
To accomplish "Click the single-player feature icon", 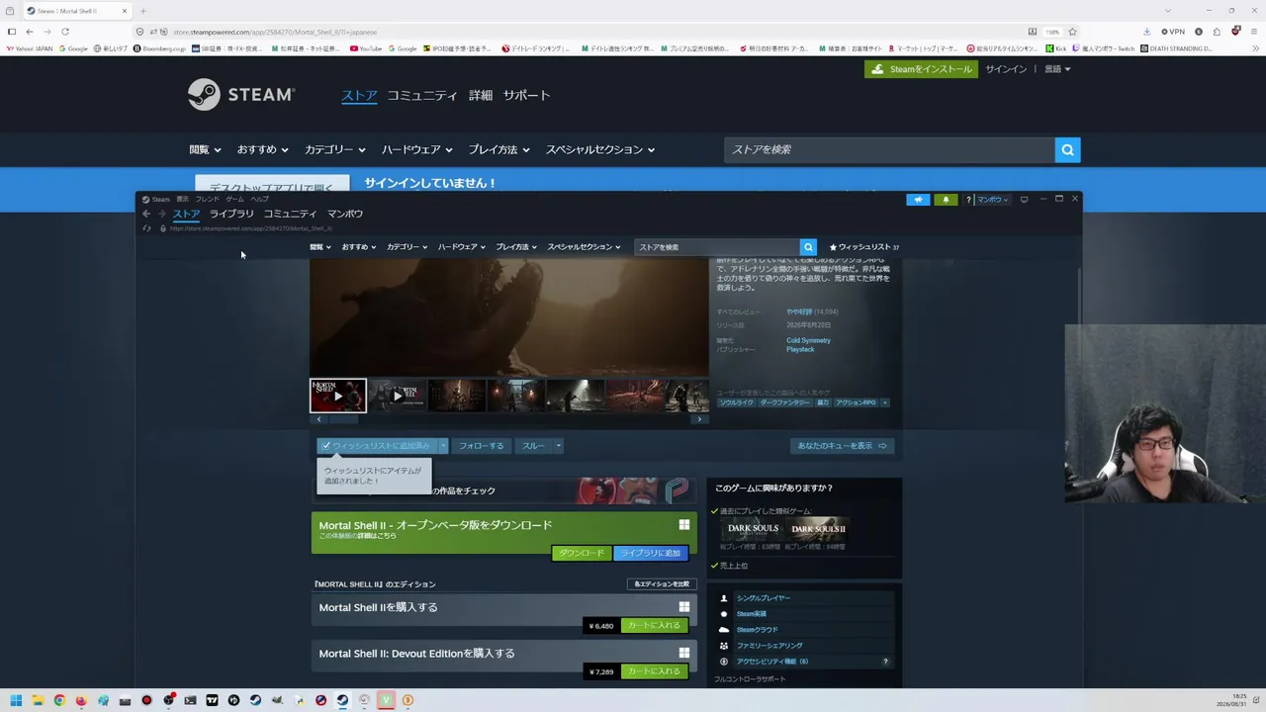I will coord(724,598).
